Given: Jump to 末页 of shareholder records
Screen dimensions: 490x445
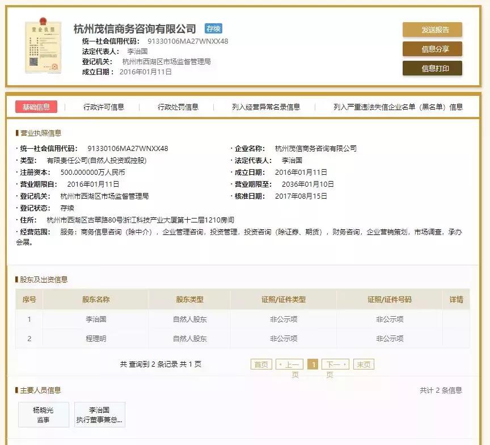Looking at the screenshot, I should tap(363, 364).
